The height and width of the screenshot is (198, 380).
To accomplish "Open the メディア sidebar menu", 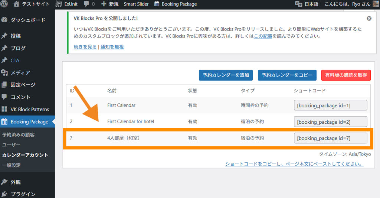I will tap(20, 72).
